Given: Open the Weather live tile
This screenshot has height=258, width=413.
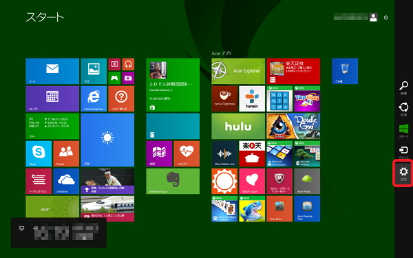Looking at the screenshot, I should tap(107, 140).
